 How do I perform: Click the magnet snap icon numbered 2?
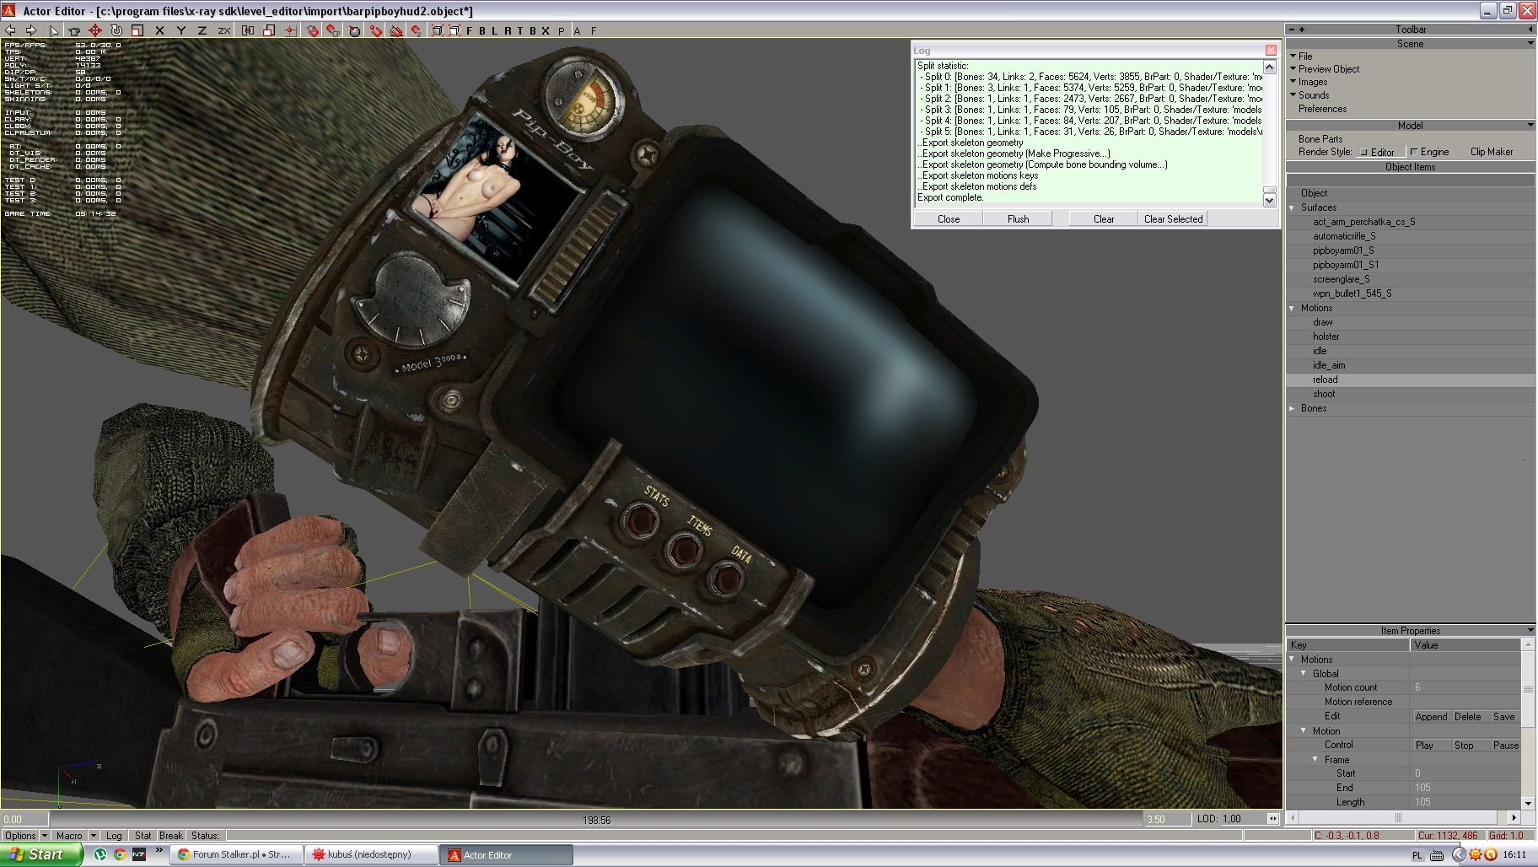pyautogui.click(x=417, y=30)
